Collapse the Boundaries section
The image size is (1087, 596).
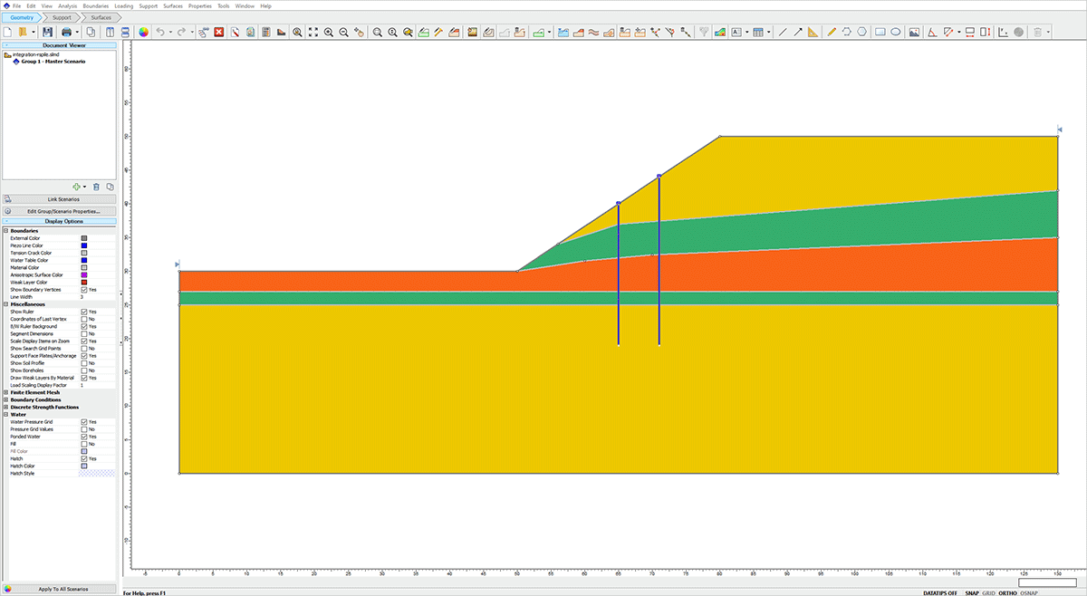5,231
